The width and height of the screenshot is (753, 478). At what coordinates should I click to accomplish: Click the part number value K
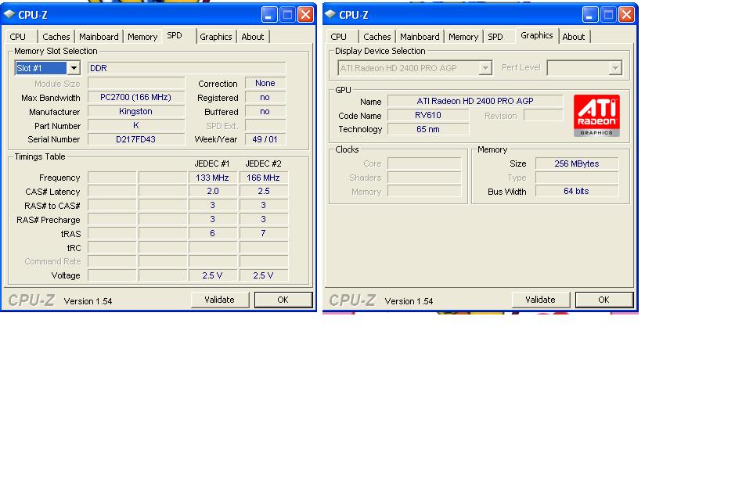(x=136, y=125)
